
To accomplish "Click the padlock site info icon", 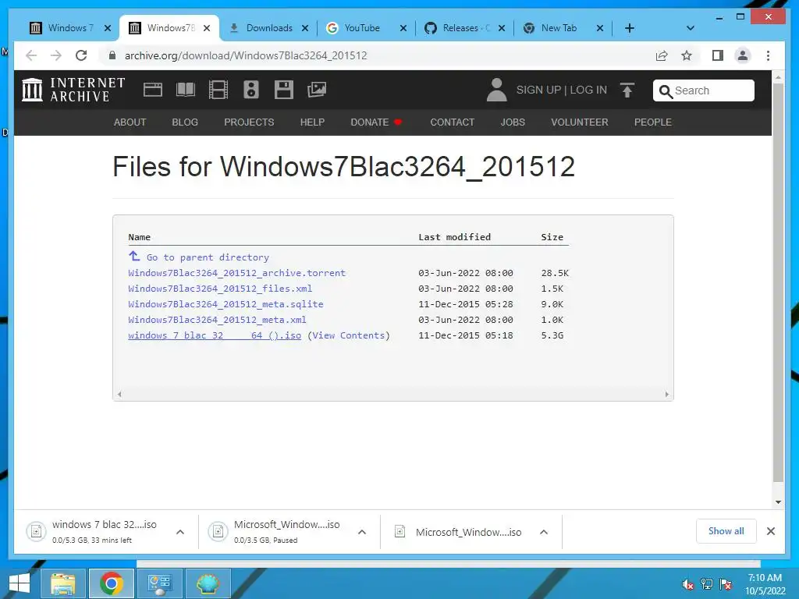I will pos(112,55).
